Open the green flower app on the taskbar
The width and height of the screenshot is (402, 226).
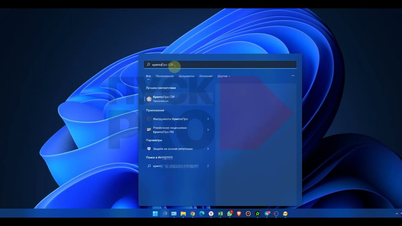[258, 214]
